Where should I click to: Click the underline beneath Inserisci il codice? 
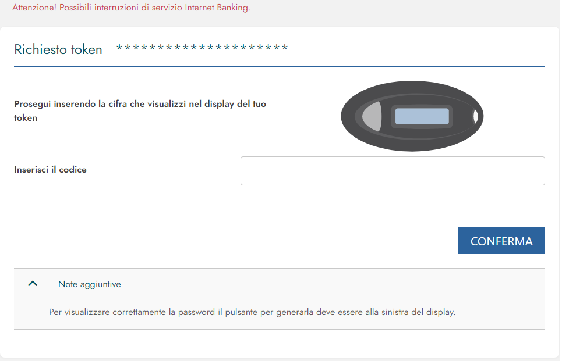(120, 185)
